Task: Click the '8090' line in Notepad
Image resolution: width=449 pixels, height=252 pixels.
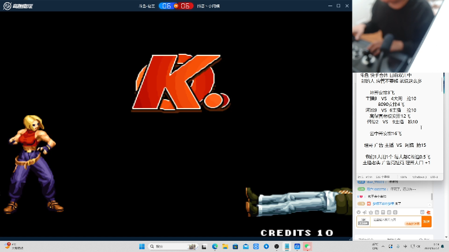Action: click(x=391, y=104)
